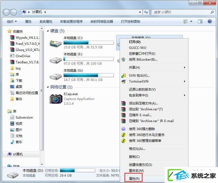Click 打开控制面板 in the toolbar
The image size is (218, 183).
[131, 21]
